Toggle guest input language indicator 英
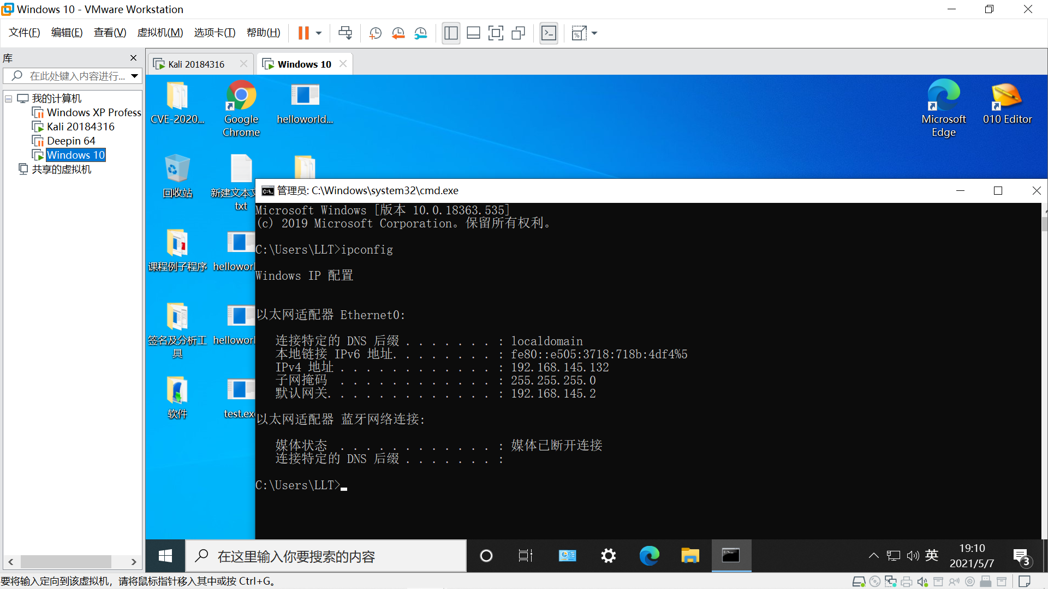1048x589 pixels. click(932, 555)
